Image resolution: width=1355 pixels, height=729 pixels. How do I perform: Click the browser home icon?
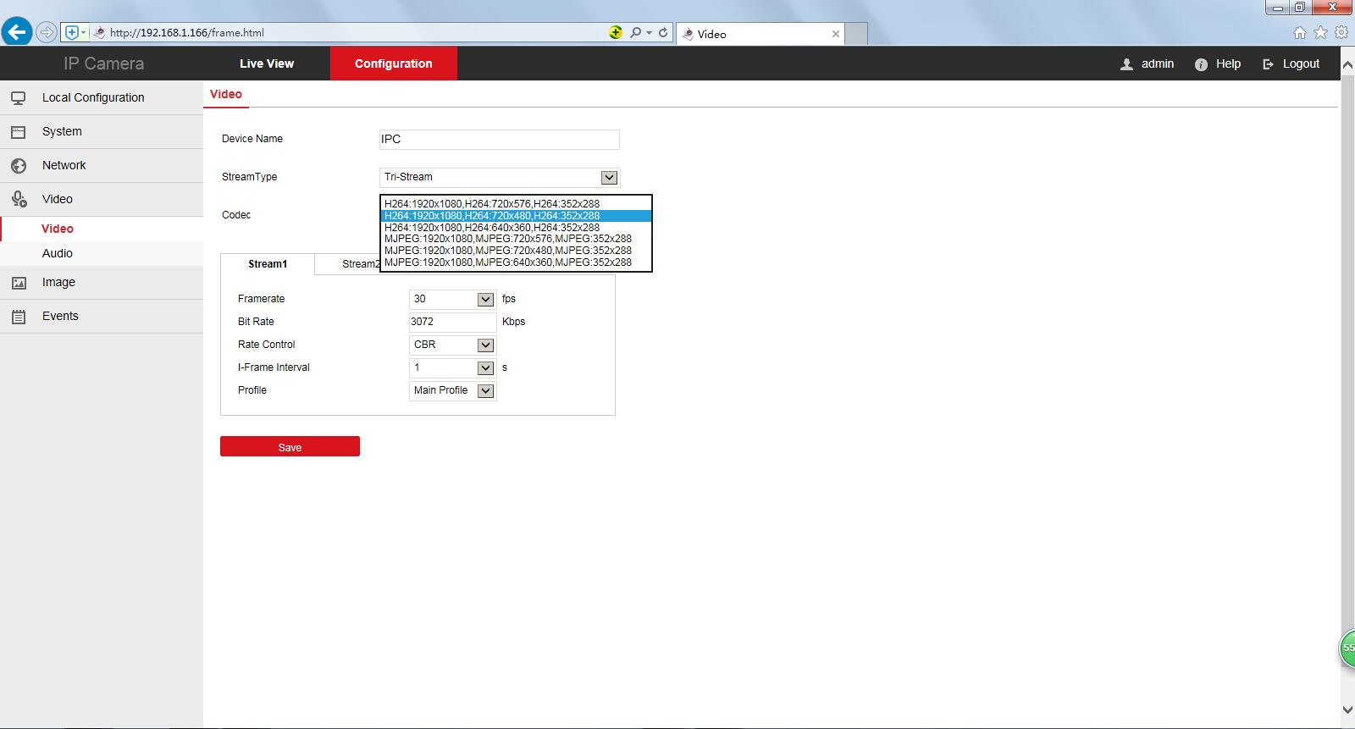[x=1299, y=33]
